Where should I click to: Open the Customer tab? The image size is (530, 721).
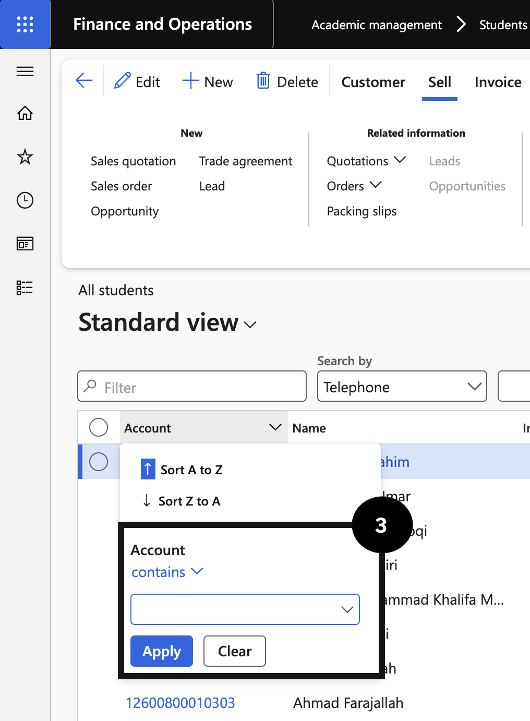point(374,82)
